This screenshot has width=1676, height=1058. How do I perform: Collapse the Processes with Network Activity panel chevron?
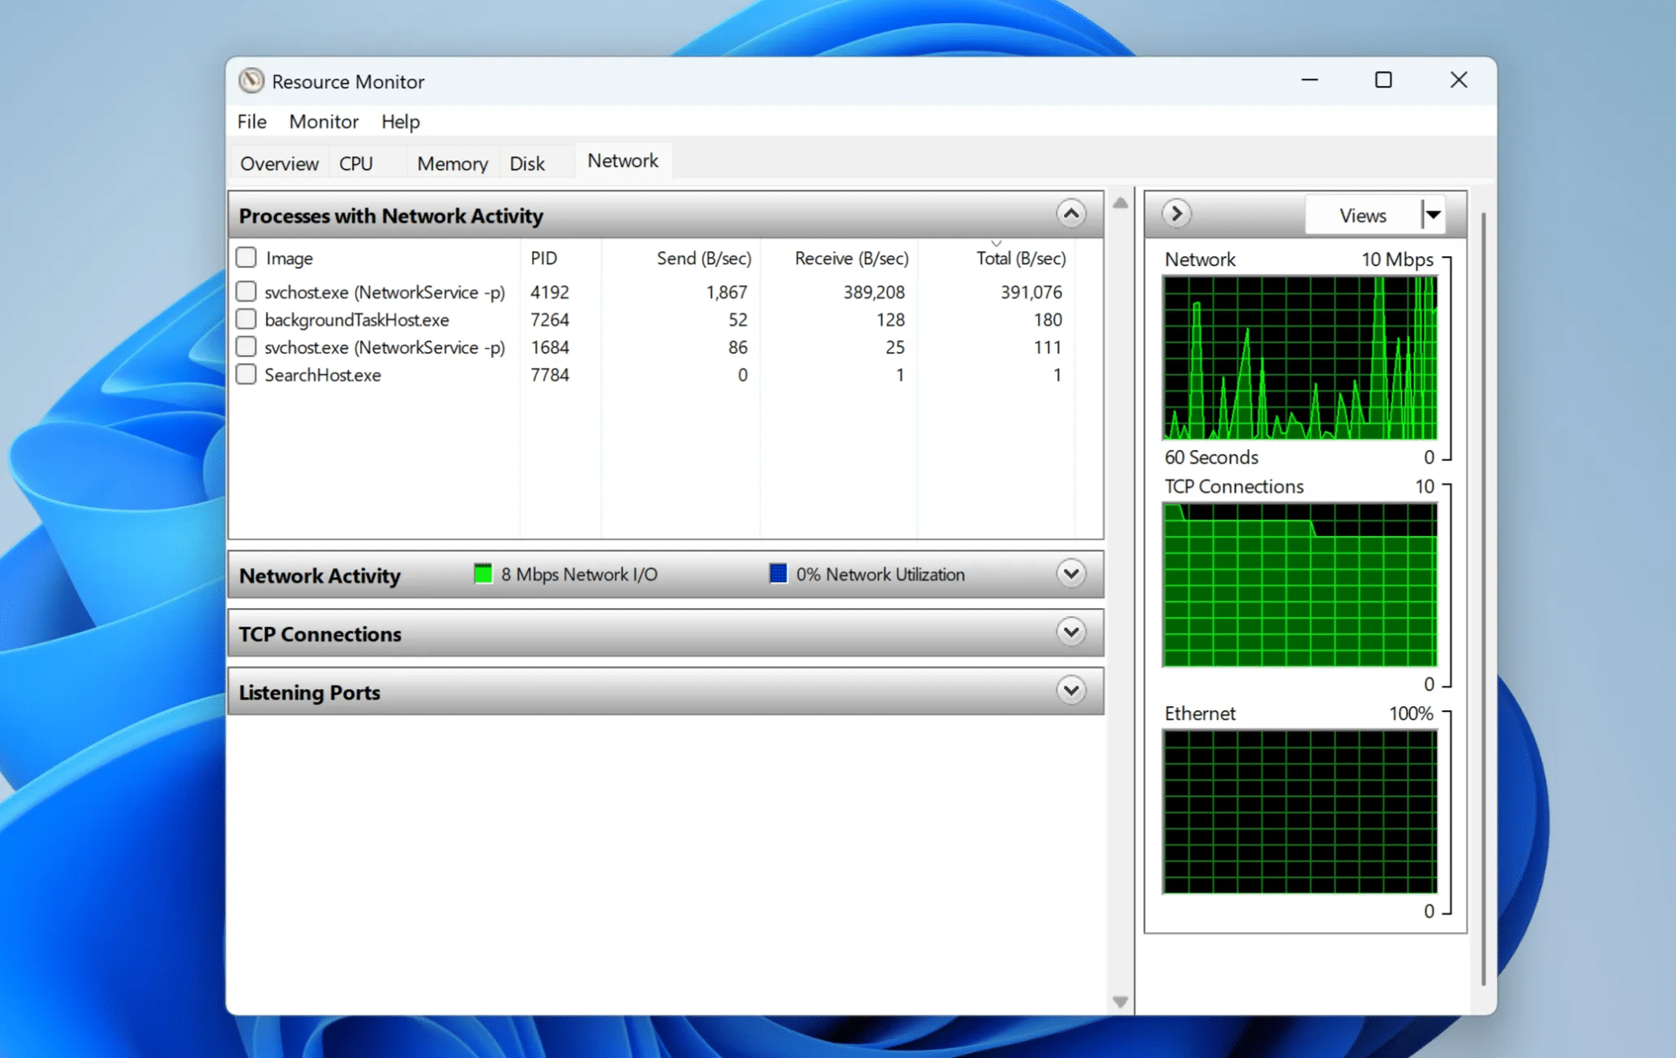1070,214
